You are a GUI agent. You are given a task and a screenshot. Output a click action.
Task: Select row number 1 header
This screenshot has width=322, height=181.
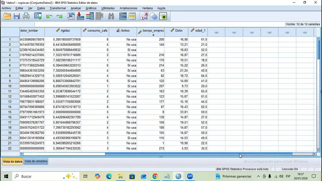click(10, 39)
